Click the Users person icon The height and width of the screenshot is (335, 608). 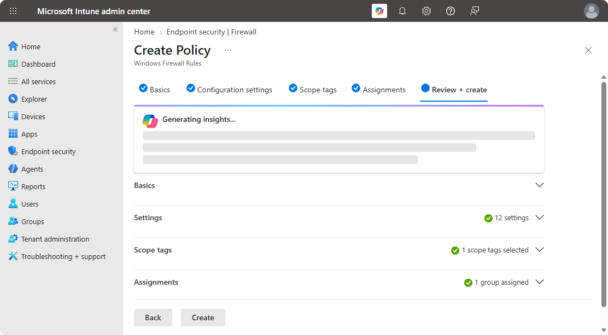coord(13,203)
